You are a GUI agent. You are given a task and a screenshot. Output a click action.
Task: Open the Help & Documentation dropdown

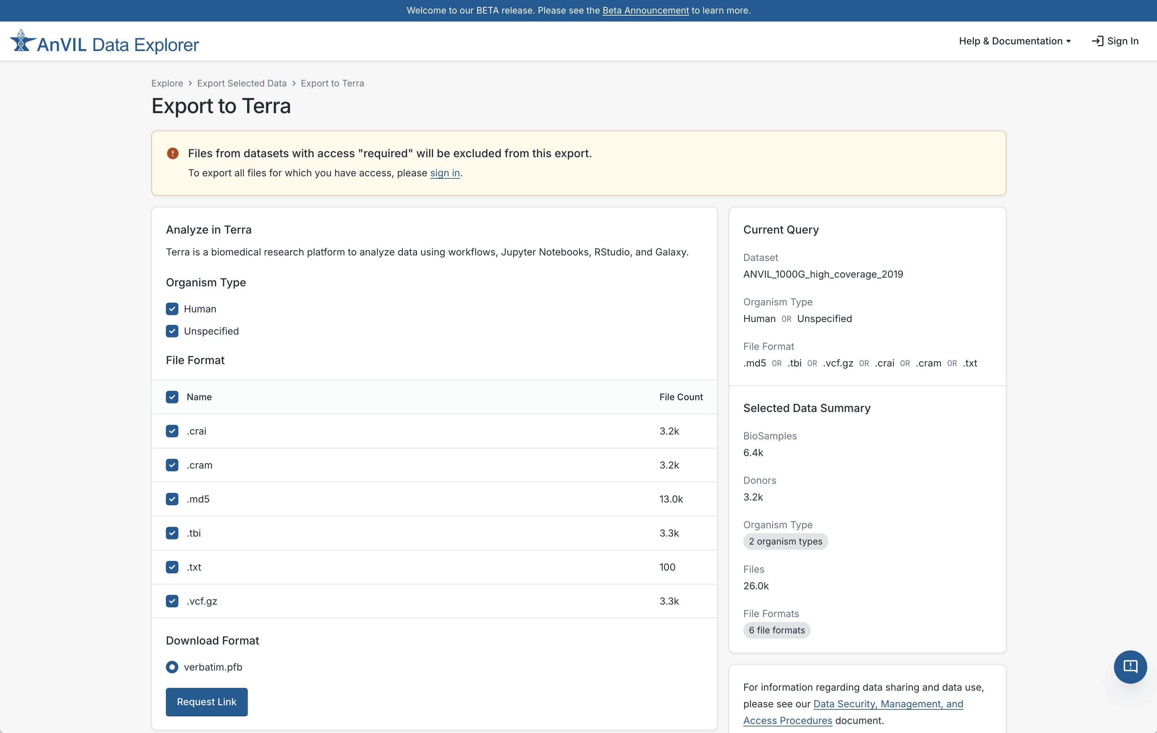click(x=1014, y=41)
